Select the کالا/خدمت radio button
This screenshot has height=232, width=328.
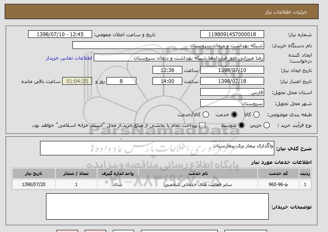[206, 115]
